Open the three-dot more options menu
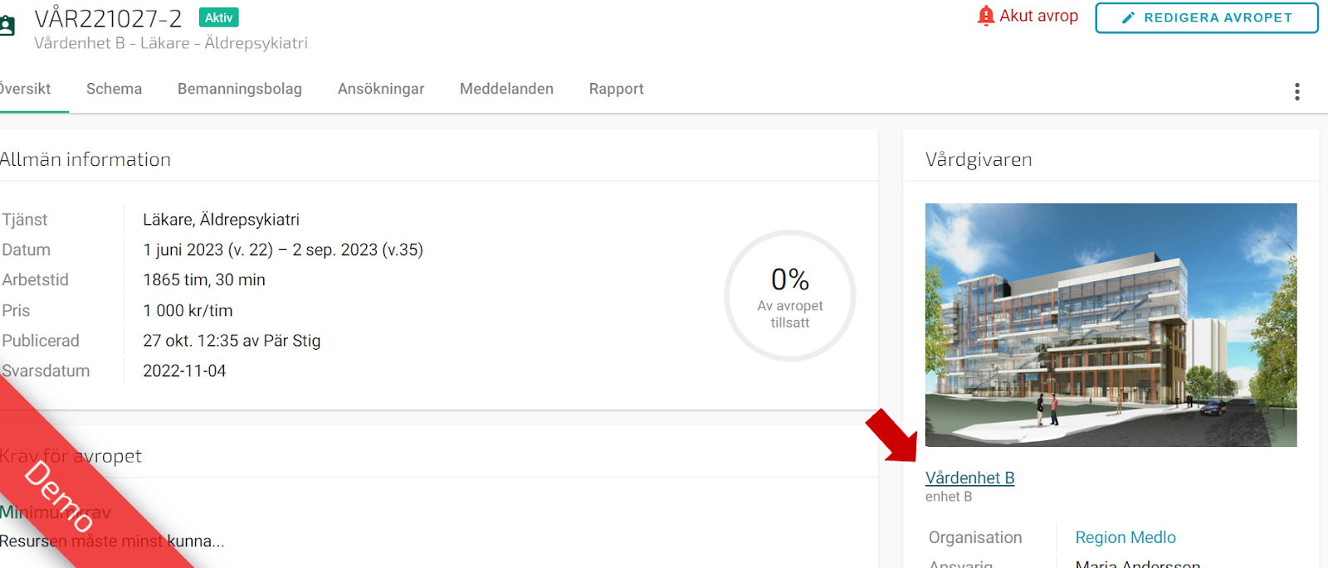The height and width of the screenshot is (568, 1328). pyautogui.click(x=1296, y=91)
